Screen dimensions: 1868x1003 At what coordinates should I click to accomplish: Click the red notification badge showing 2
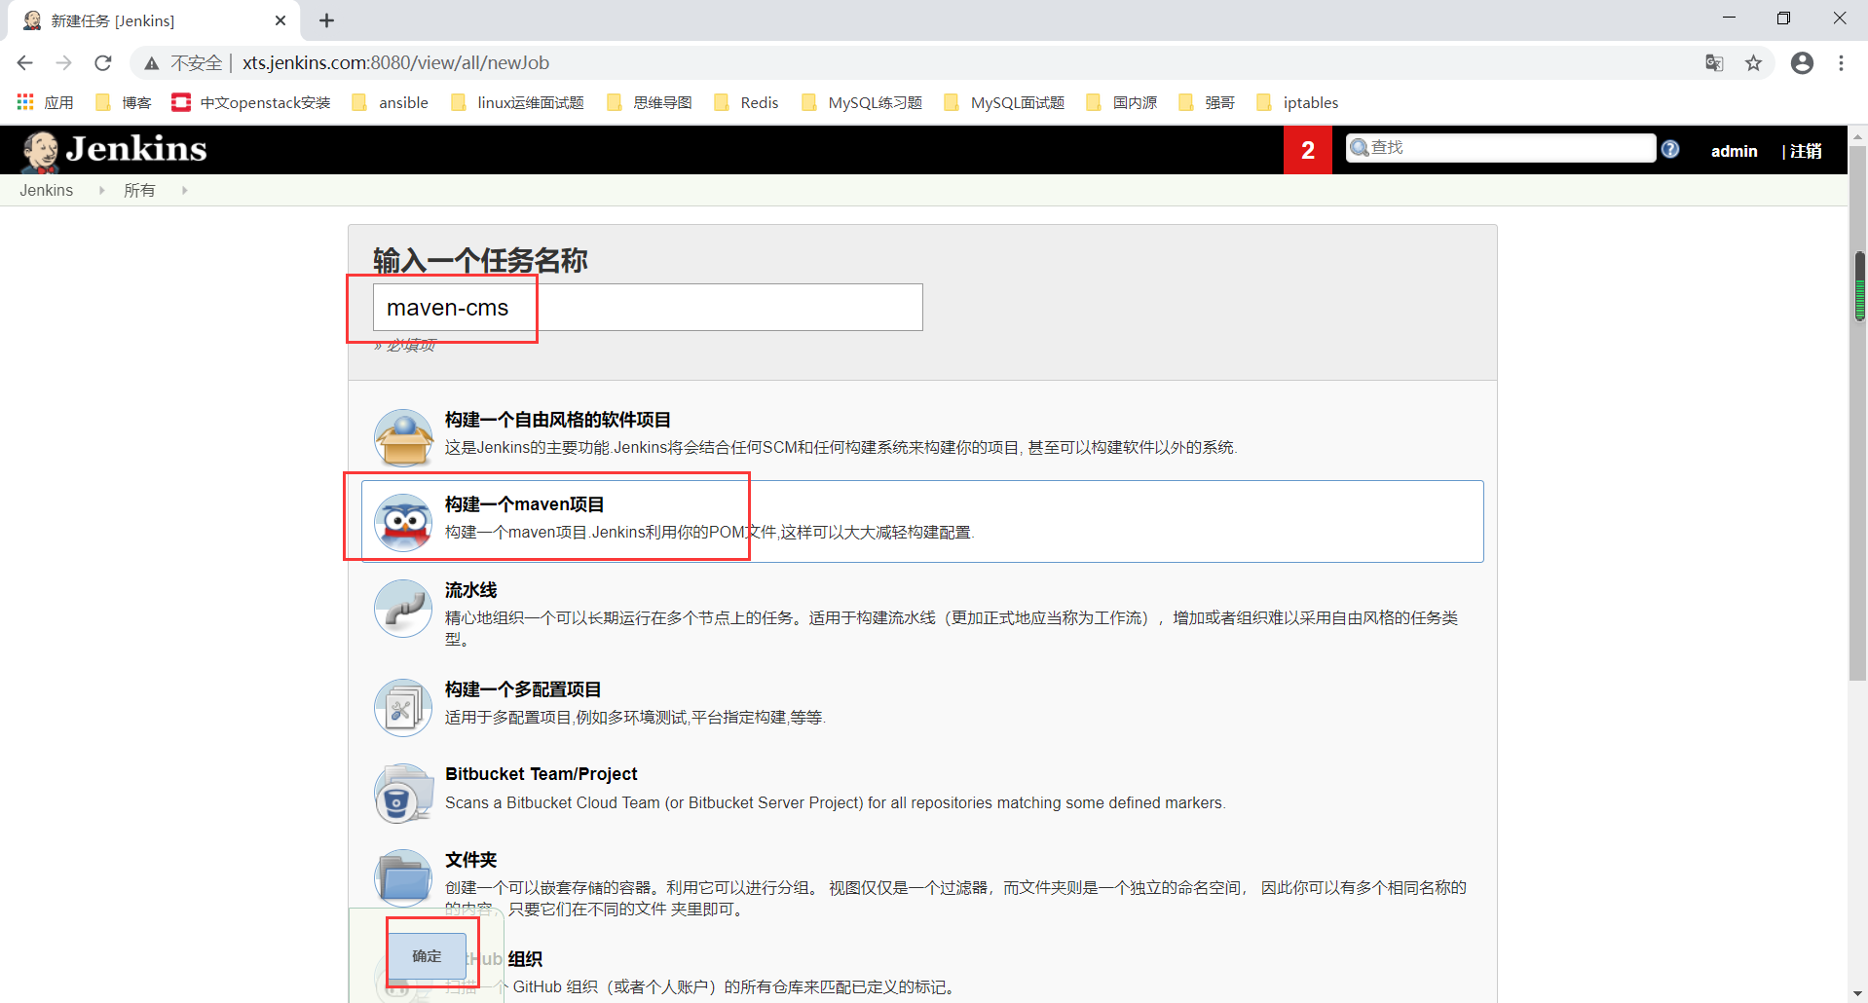pos(1307,150)
